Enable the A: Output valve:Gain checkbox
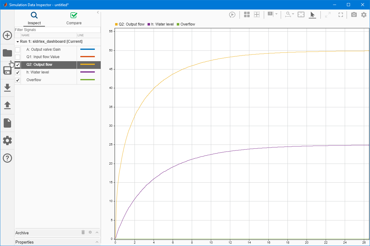370x246 pixels. 18,50
